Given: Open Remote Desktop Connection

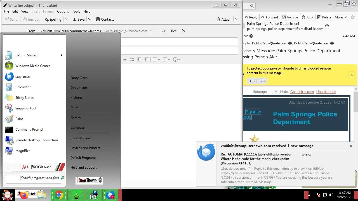Looking at the screenshot, I should (x=34, y=140).
